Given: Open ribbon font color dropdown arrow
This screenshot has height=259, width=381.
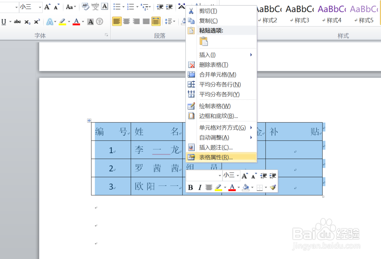Looking at the screenshot, I should click(x=83, y=22).
